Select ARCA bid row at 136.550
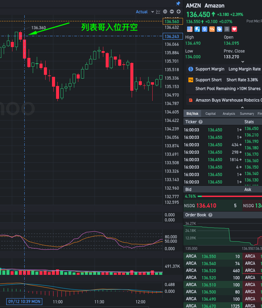This screenshot has width=262, height=308. pos(213,256)
